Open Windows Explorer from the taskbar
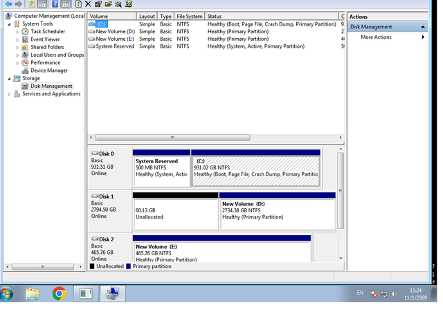Image resolution: width=443 pixels, height=332 pixels. (x=33, y=293)
